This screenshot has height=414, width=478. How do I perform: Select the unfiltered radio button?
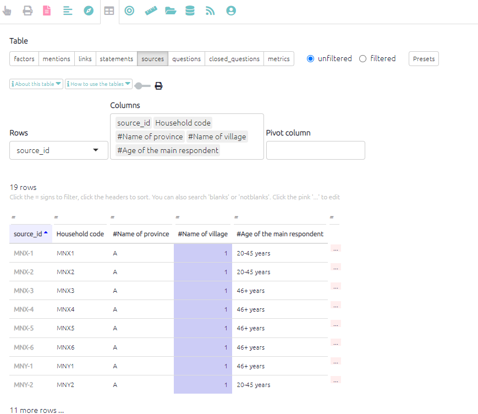coord(310,59)
